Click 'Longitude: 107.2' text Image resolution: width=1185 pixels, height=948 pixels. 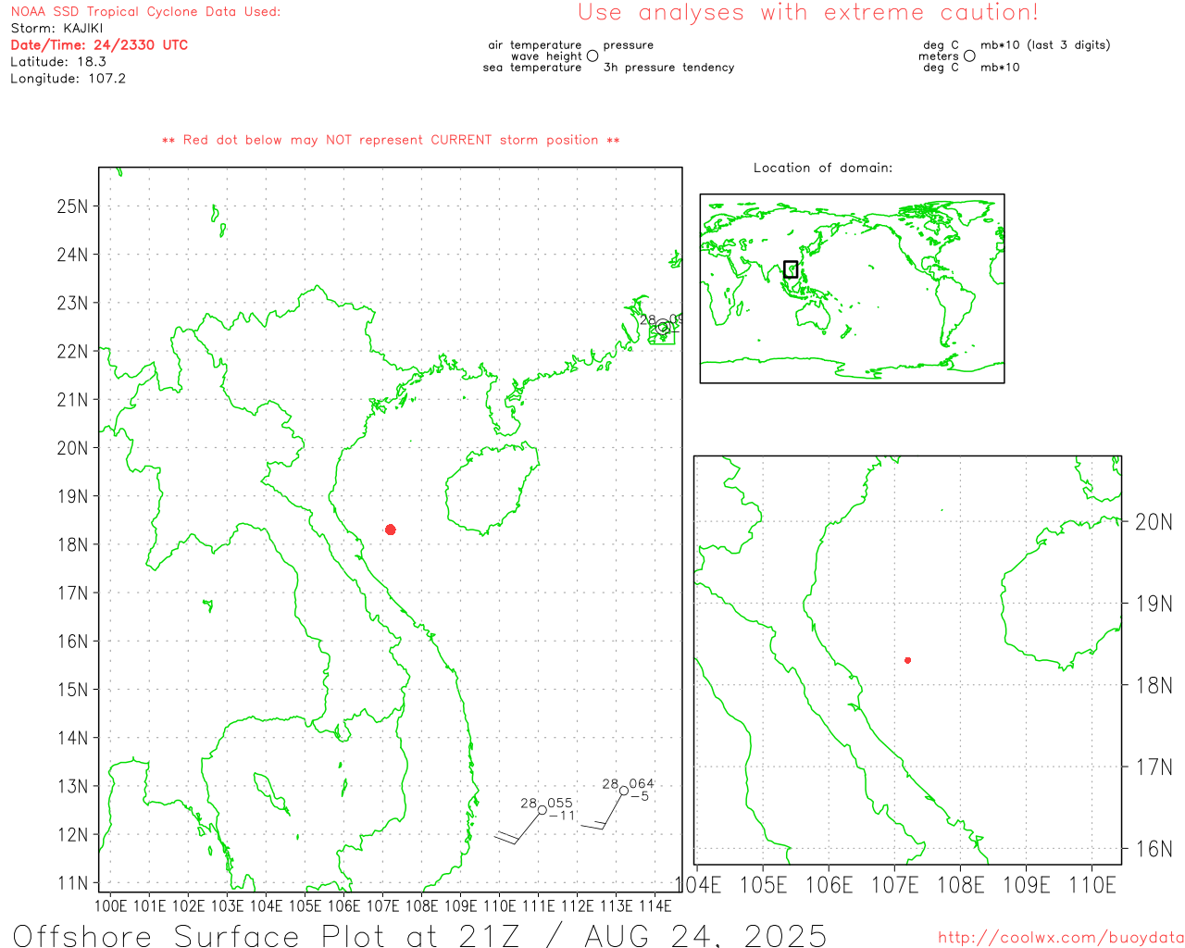pyautogui.click(x=68, y=79)
